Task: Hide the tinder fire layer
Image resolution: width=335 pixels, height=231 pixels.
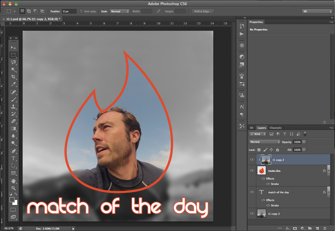Action: click(x=252, y=170)
